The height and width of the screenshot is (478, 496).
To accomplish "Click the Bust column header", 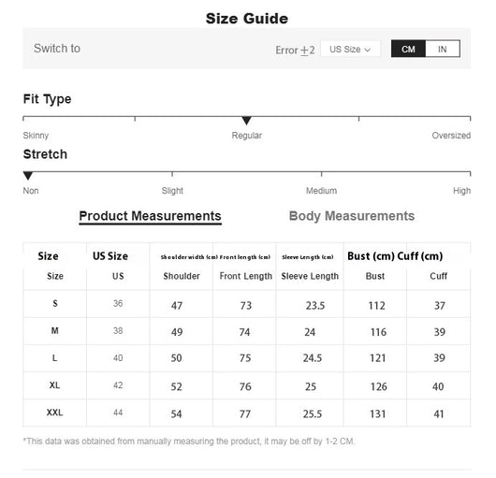I will [x=375, y=276].
